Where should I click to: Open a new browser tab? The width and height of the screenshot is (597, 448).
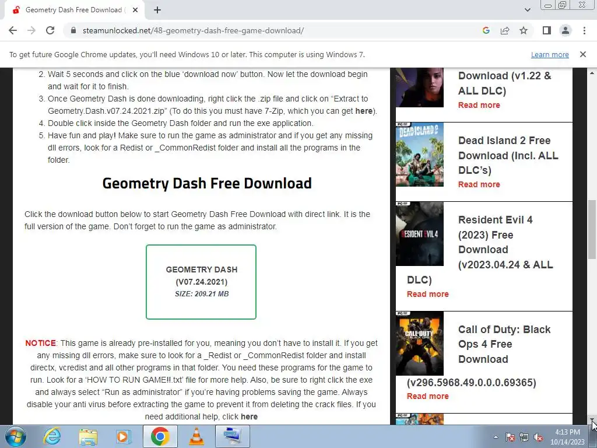coord(157,10)
